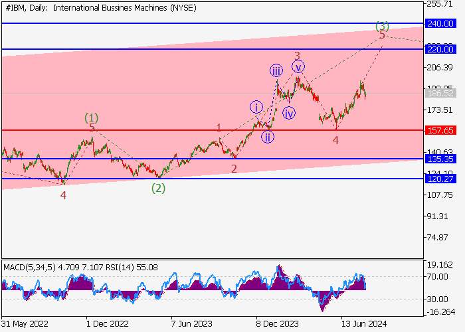This screenshot has width=465, height=332.
Task: Select the wave '4' label beneath the 120.27 line
Action: point(63,195)
